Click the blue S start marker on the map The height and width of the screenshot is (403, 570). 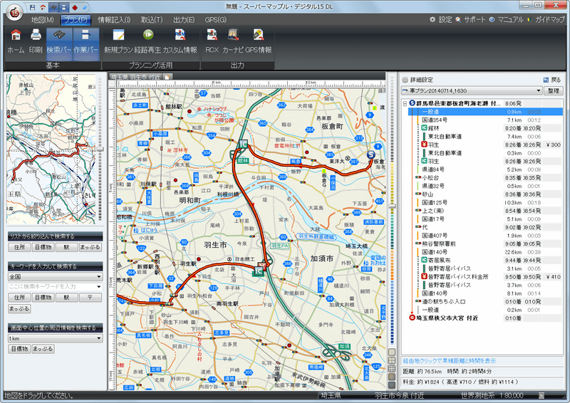(x=370, y=155)
